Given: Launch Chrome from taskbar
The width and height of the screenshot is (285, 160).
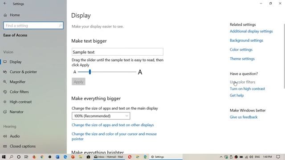Looking at the screenshot, I should pos(42,157).
